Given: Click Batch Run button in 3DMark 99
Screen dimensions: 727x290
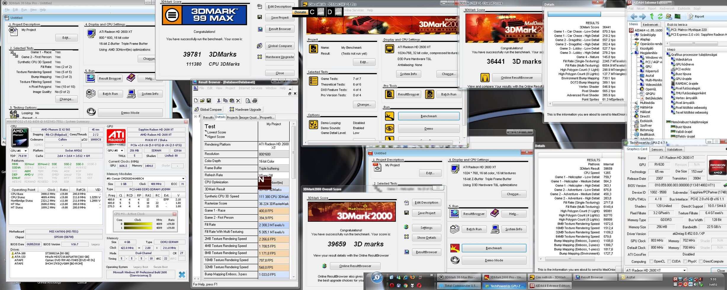Looking at the screenshot, I should pos(110,94).
